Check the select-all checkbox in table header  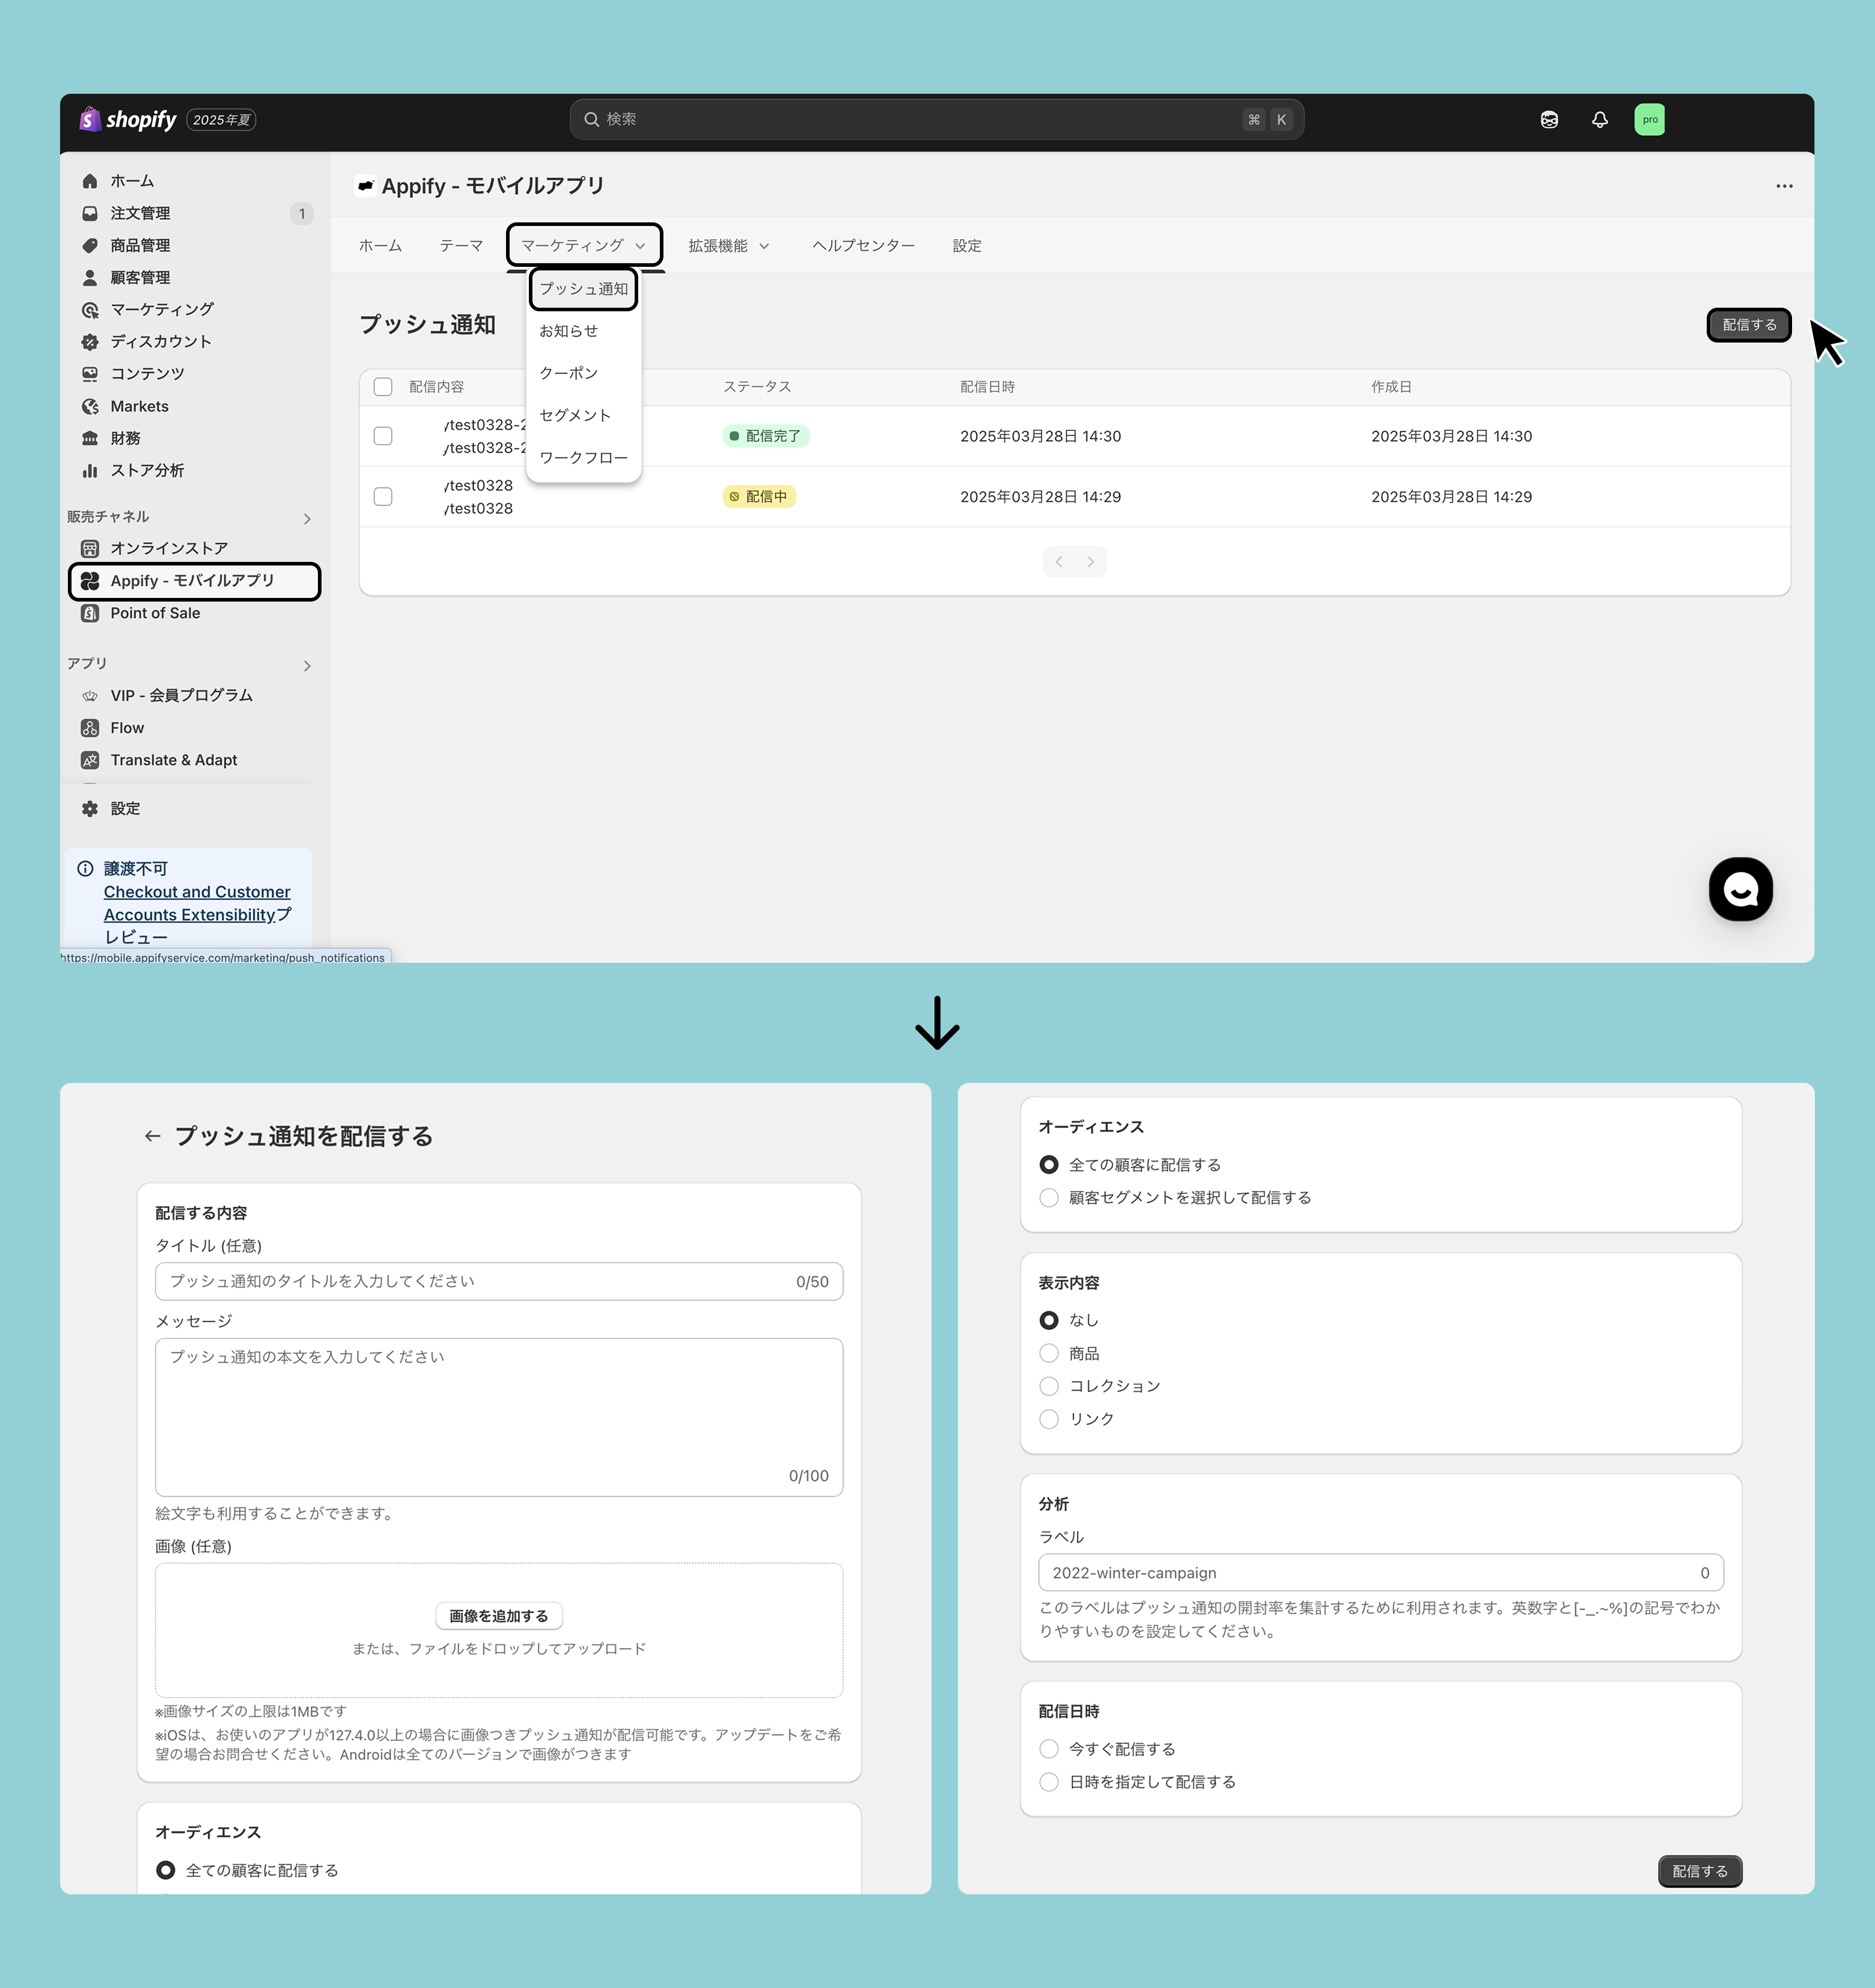tap(383, 387)
